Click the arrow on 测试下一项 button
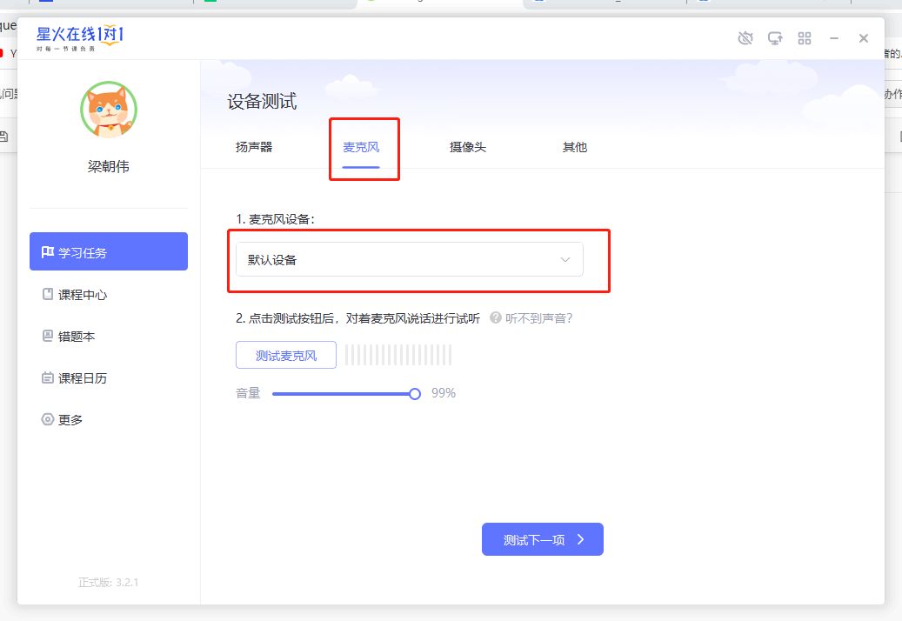This screenshot has height=621, width=902. click(x=580, y=539)
